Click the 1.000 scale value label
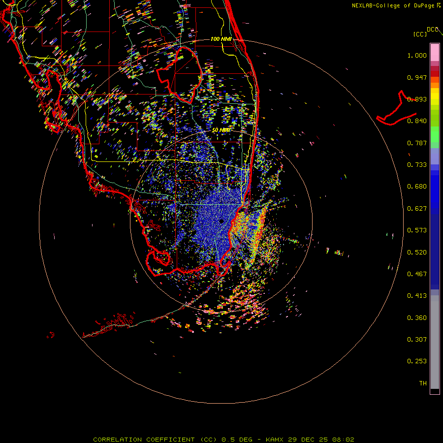Image resolution: width=443 pixels, height=443 pixels. tap(417, 55)
